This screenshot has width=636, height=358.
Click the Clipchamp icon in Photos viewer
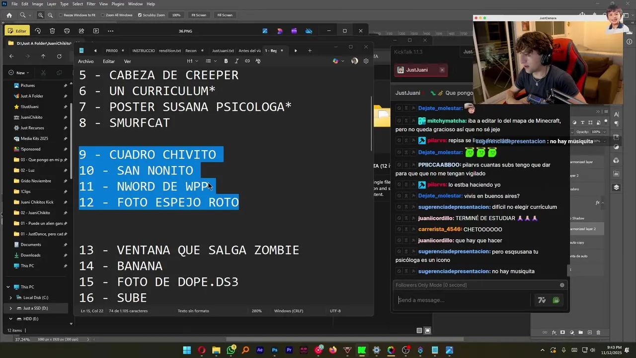coord(294,31)
